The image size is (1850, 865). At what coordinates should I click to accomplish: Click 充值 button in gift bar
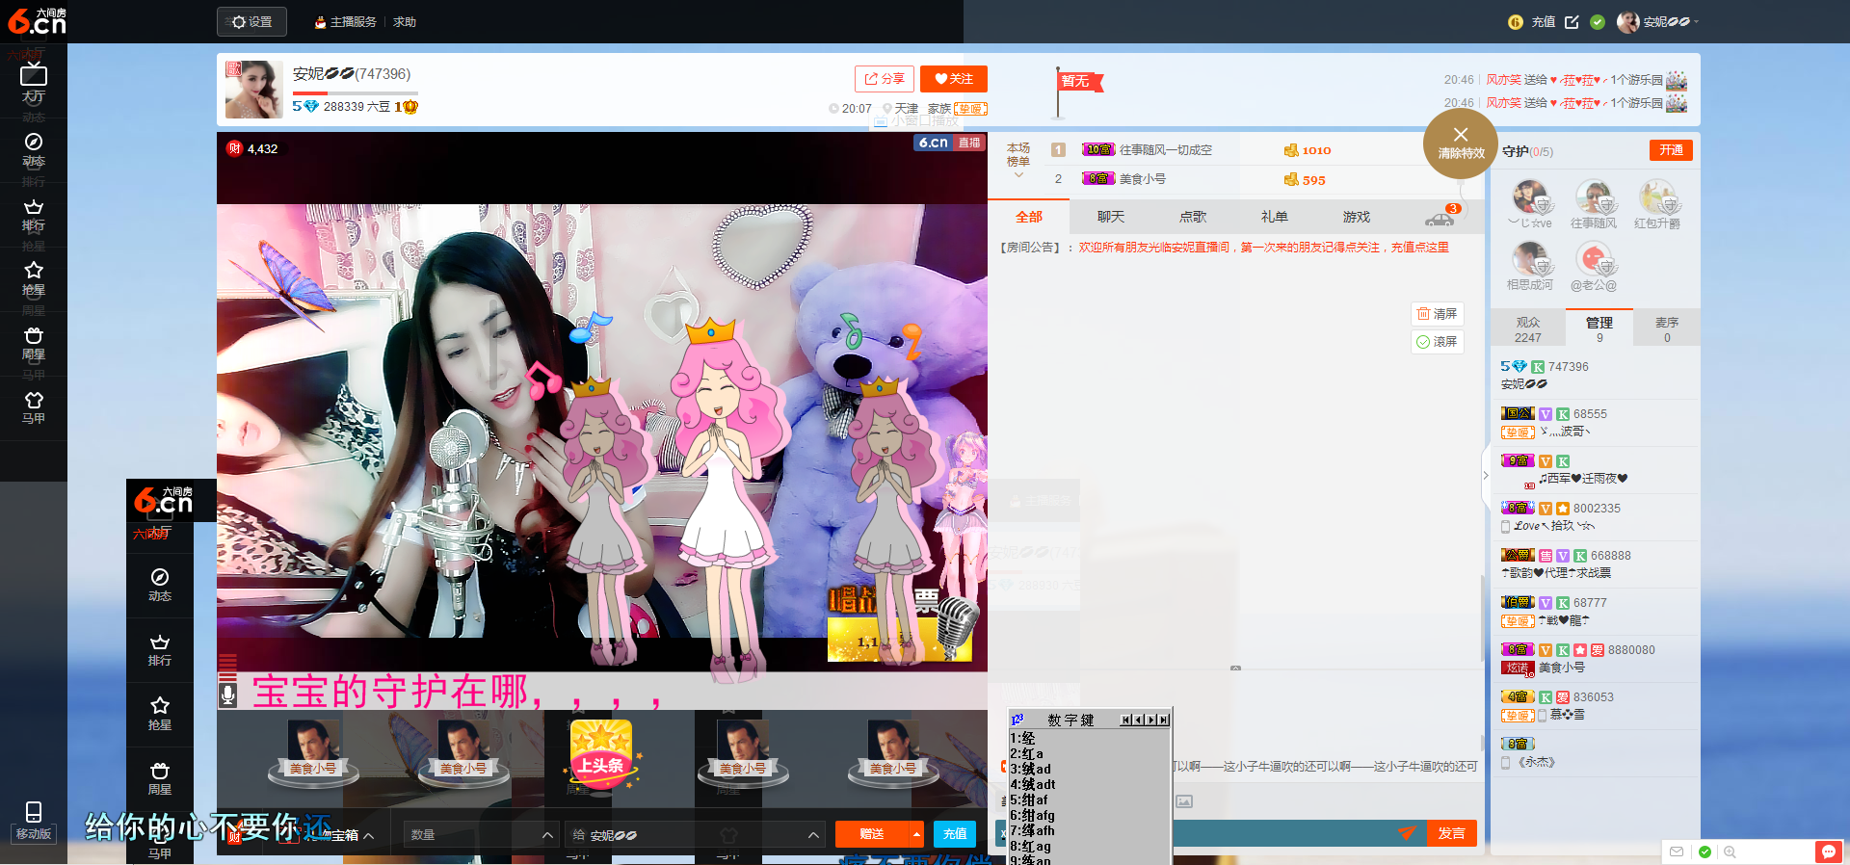click(954, 834)
